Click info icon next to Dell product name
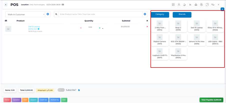Image resolution: width=226 pixels, height=103 pixels. click(38, 29)
